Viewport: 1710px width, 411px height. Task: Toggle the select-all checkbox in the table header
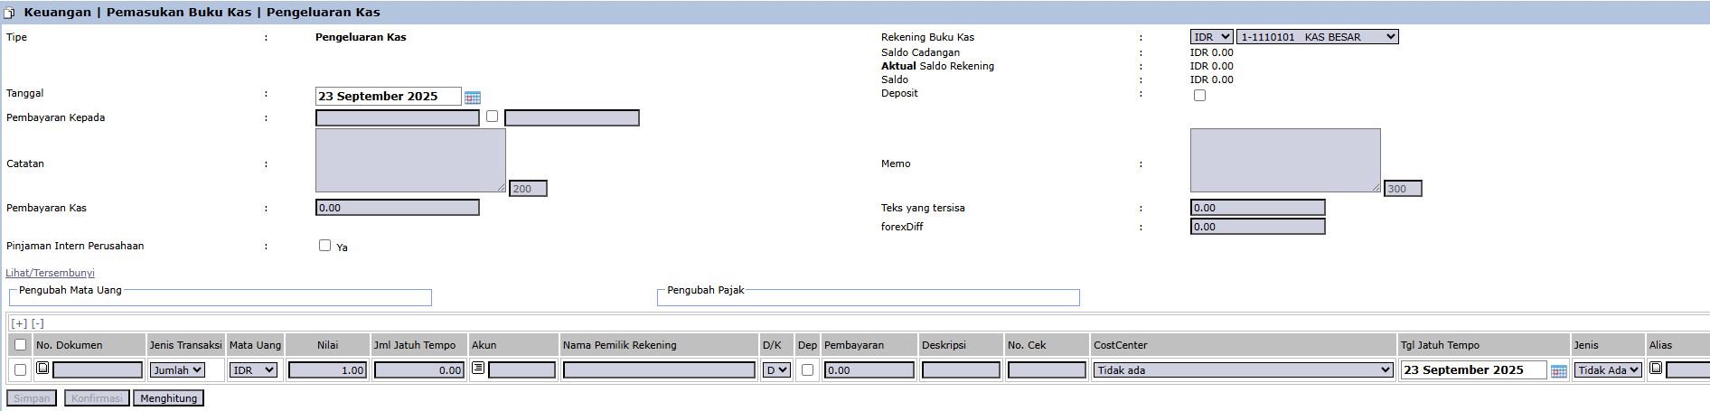click(20, 345)
